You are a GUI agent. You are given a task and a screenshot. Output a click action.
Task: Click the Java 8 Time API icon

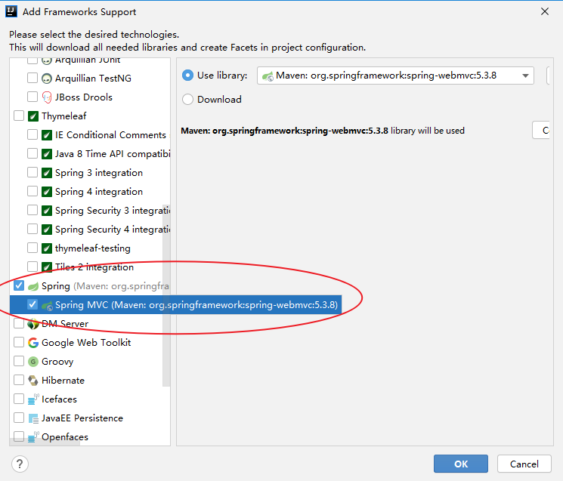coord(47,154)
